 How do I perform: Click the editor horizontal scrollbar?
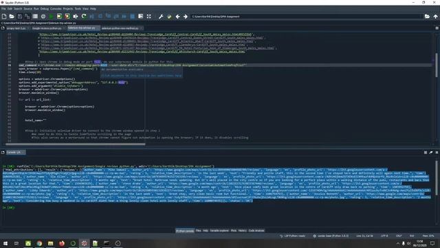tap(75, 144)
